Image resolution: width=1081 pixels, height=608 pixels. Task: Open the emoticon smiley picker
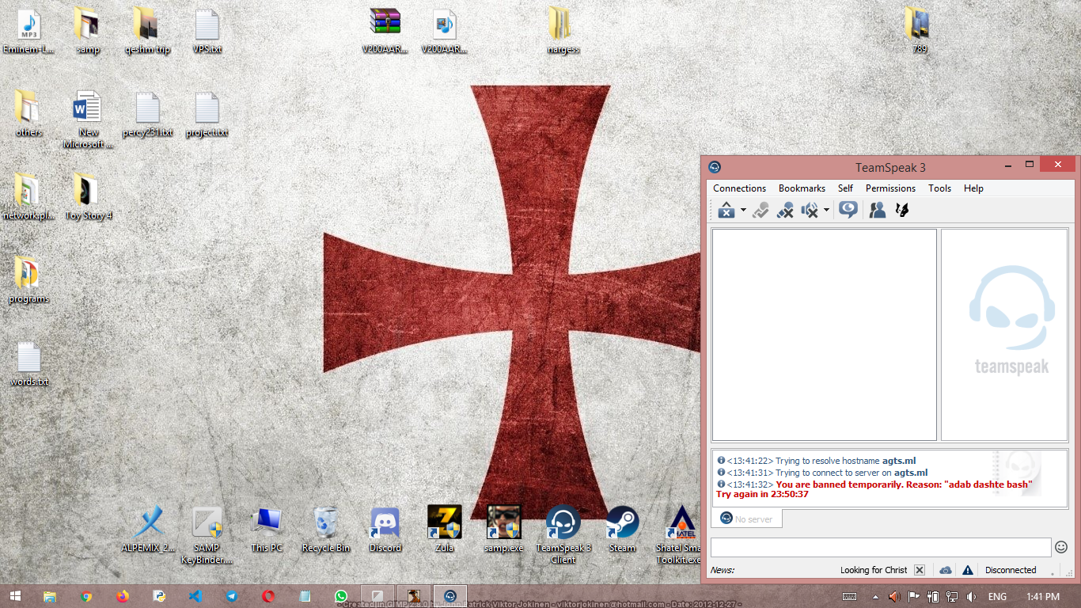(x=1061, y=547)
